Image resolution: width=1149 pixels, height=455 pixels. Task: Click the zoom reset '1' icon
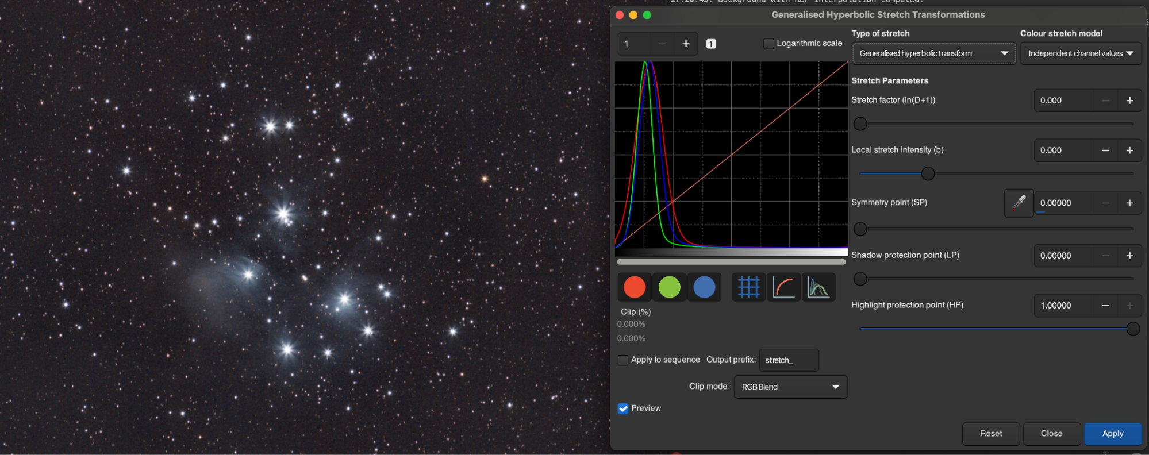tap(711, 44)
